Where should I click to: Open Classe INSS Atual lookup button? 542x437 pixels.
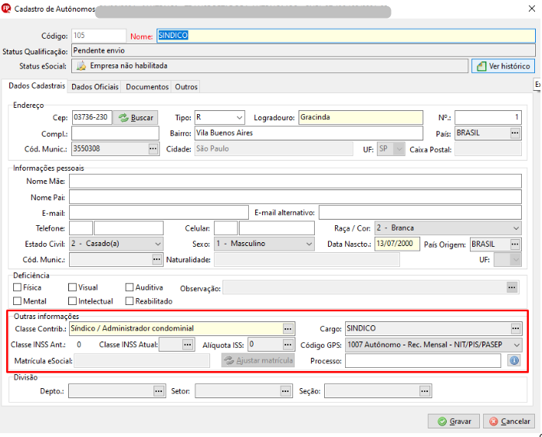188,345
